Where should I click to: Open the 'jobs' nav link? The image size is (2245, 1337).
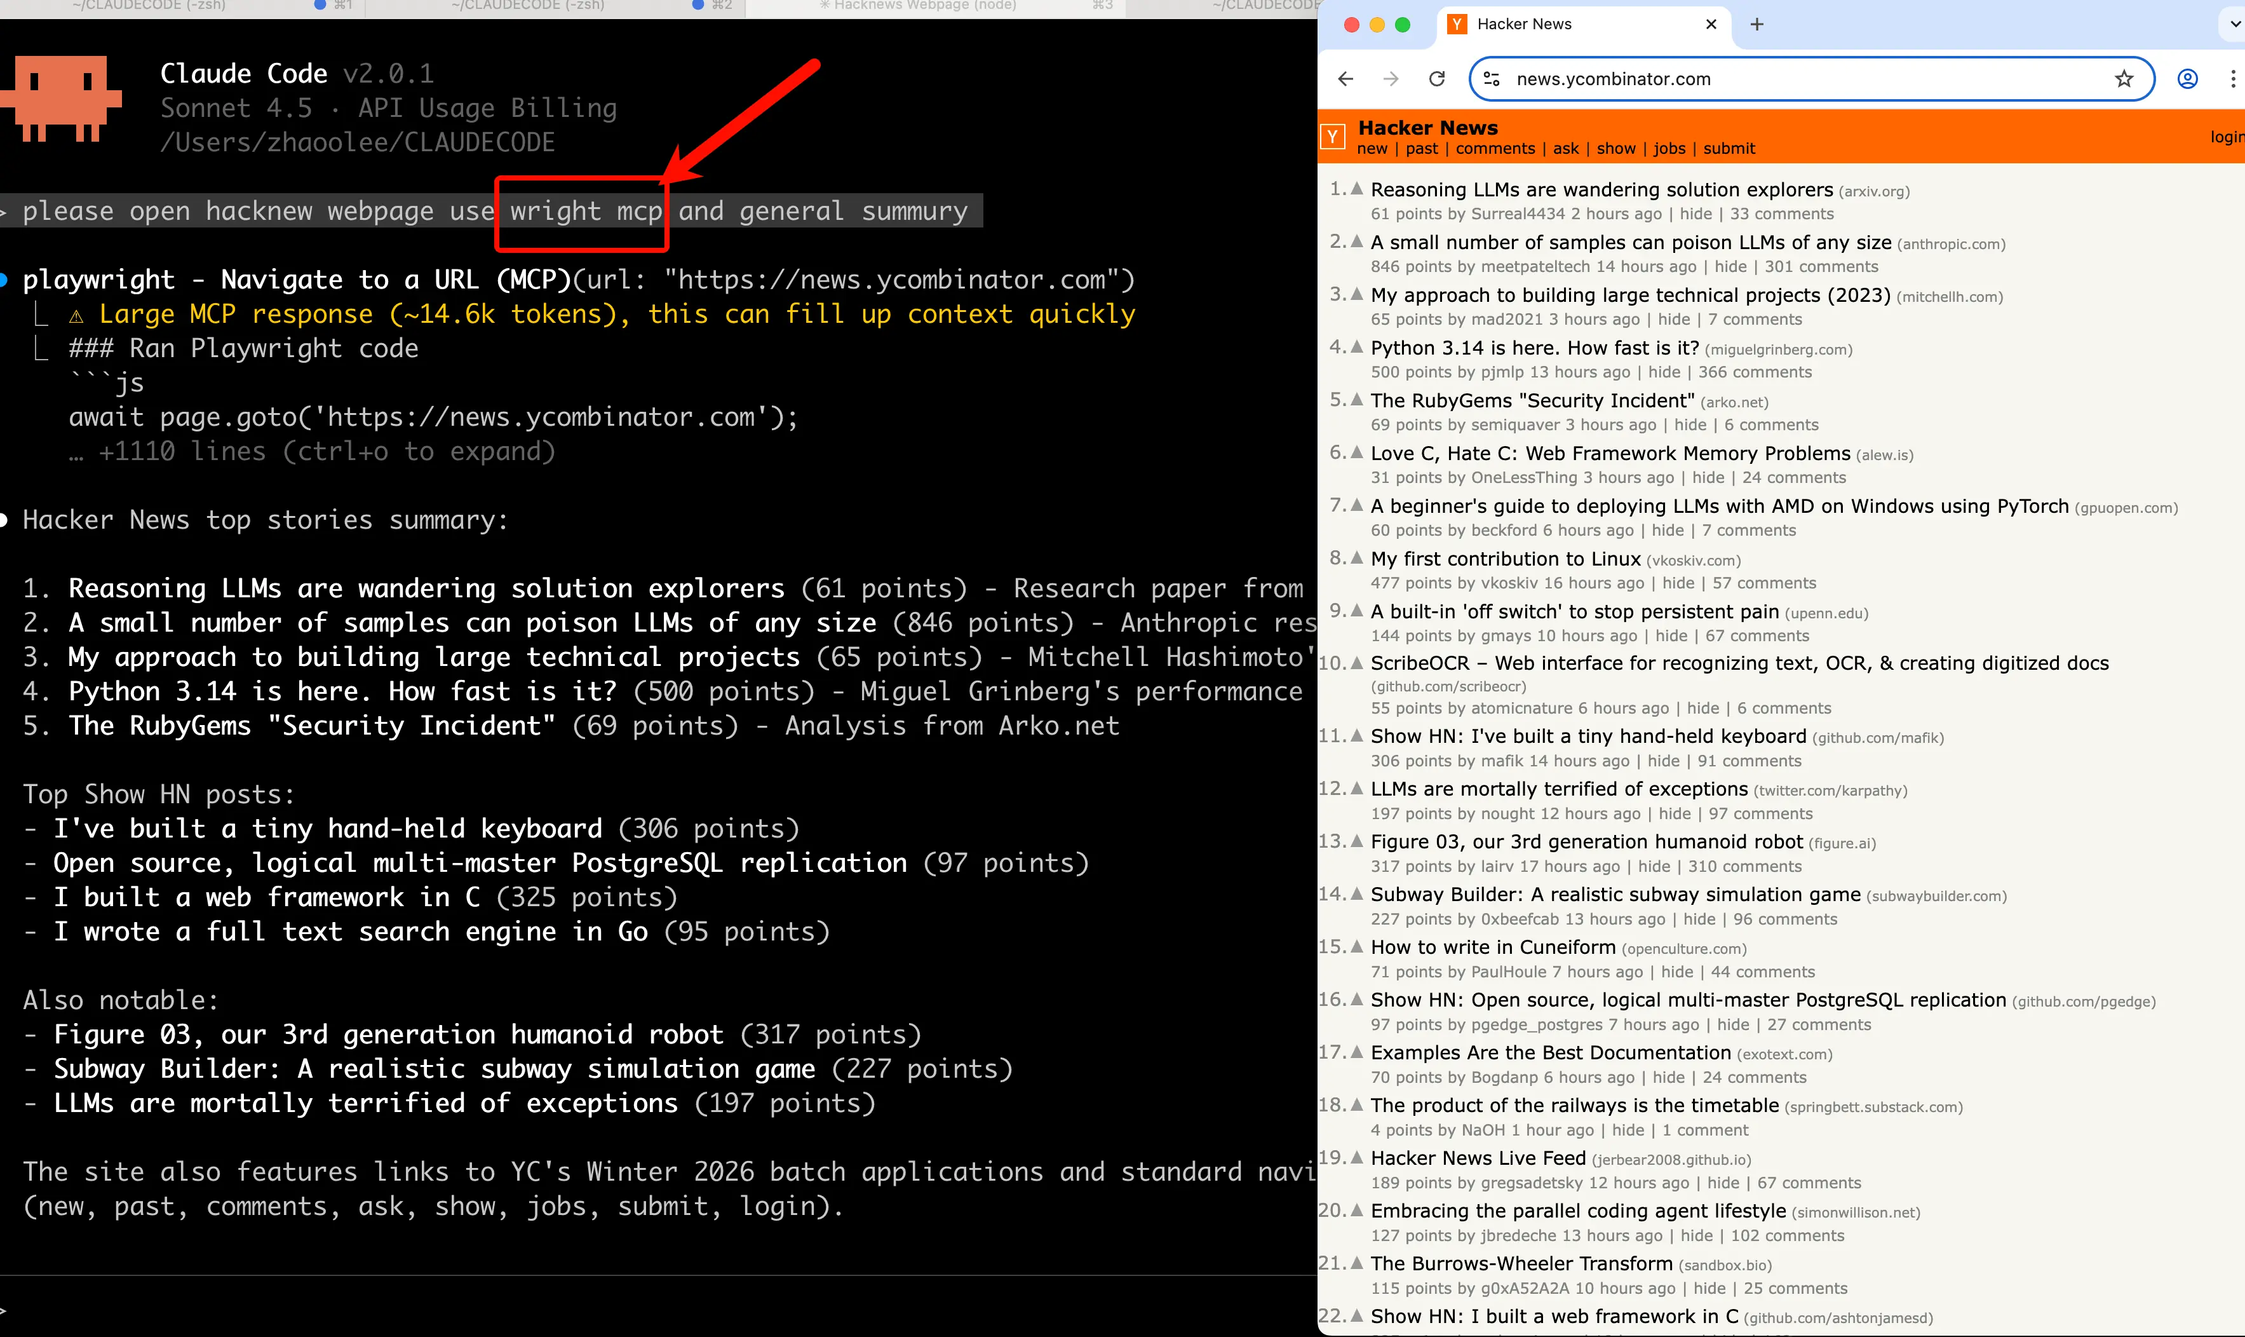[x=1669, y=149]
